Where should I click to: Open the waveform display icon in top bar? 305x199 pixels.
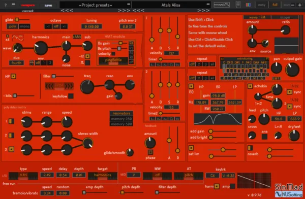coord(222,5)
